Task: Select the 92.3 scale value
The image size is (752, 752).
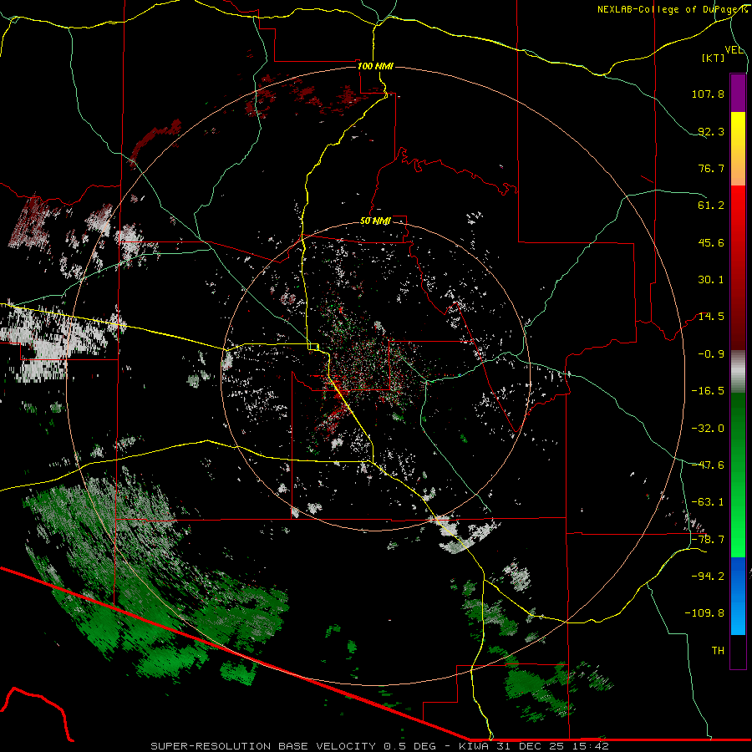Action: [x=711, y=131]
